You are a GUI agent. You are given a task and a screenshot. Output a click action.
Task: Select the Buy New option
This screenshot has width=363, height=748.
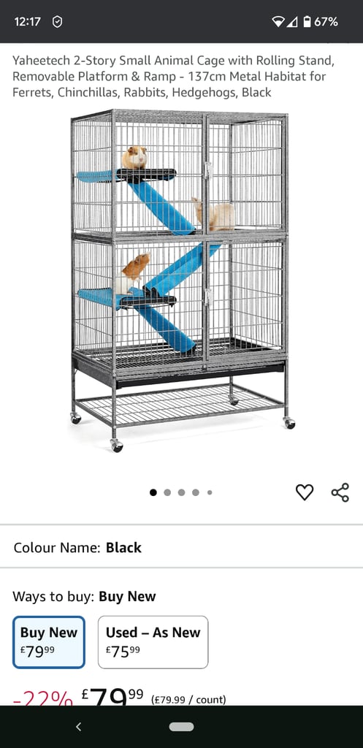click(x=49, y=642)
